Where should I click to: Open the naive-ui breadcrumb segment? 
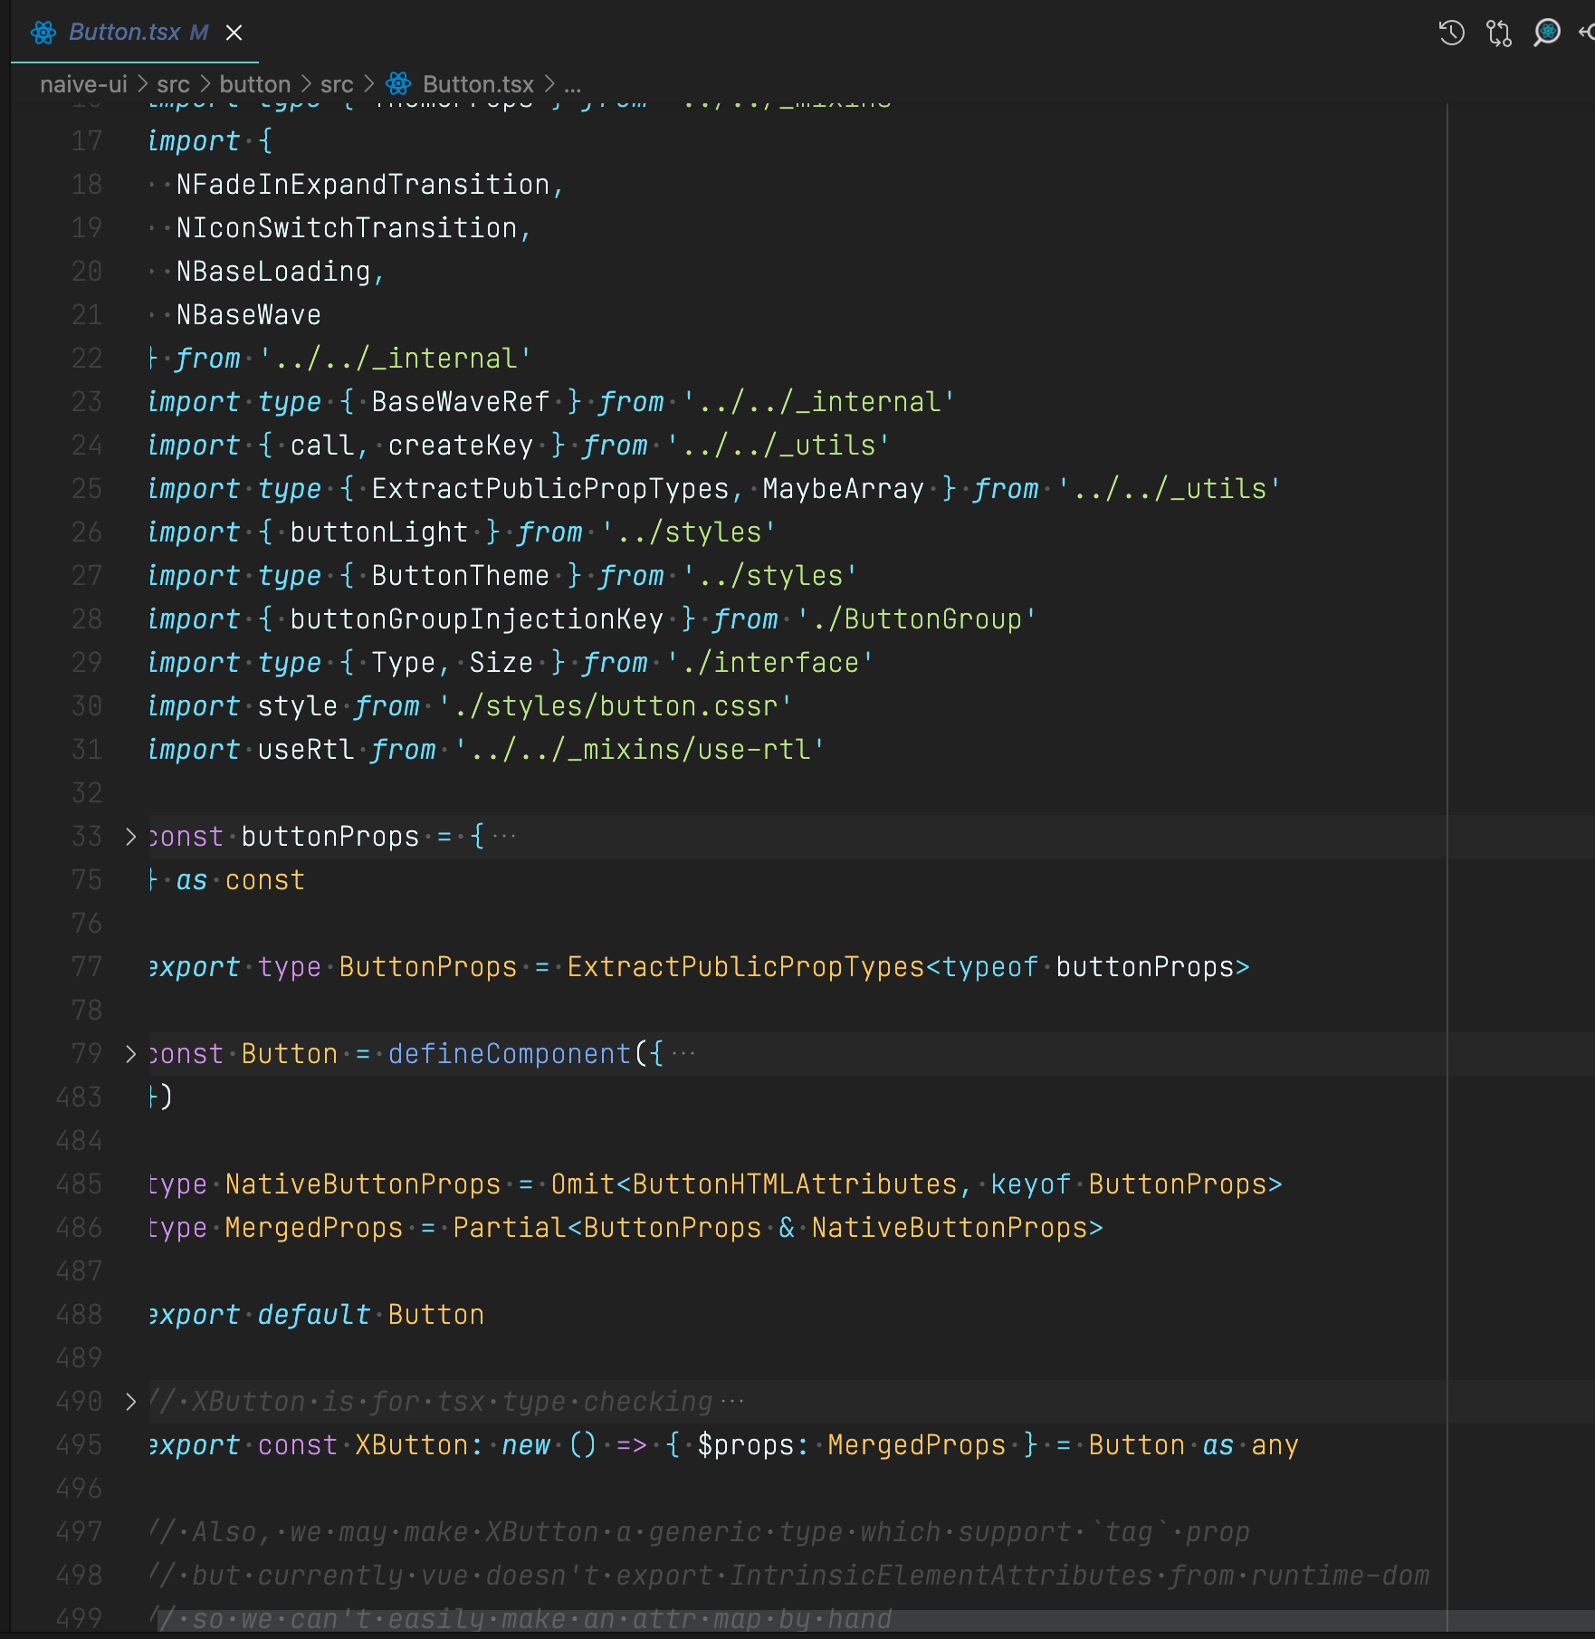pos(83,84)
